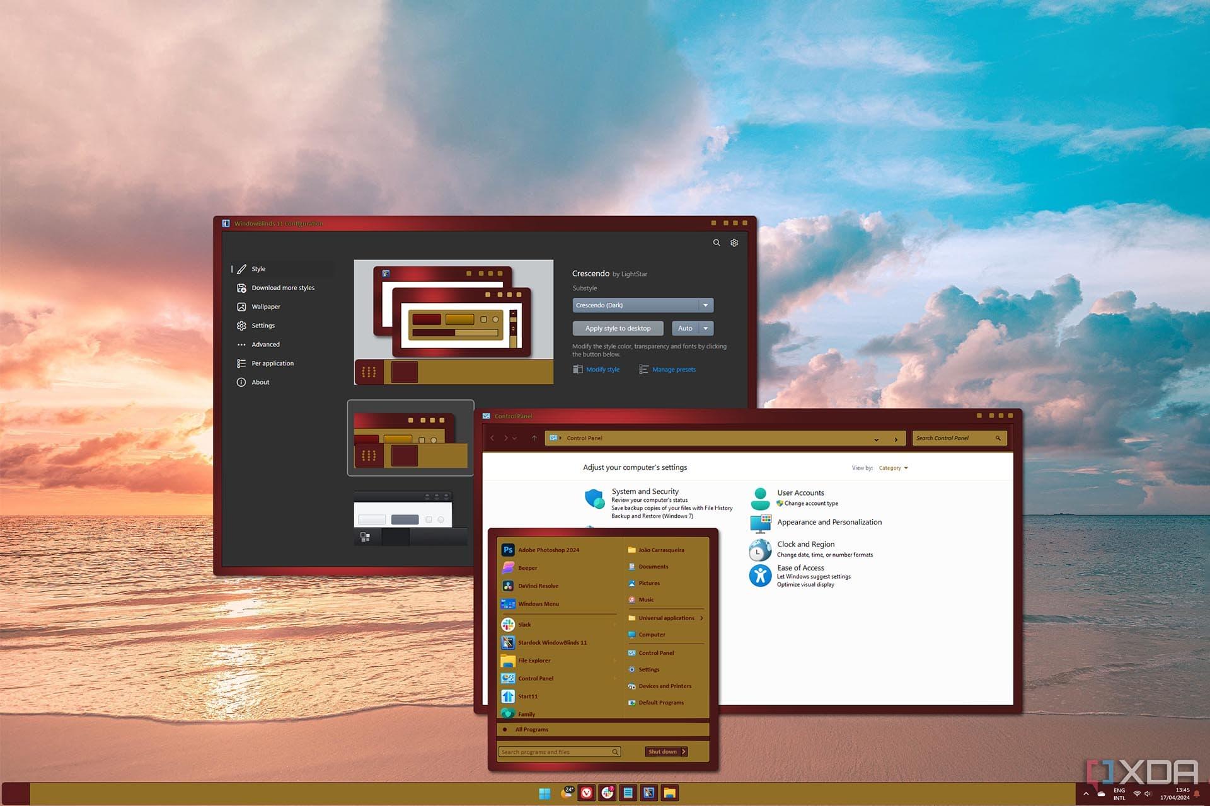Open WindowBlinds settings gear icon
This screenshot has width=1210, height=806.
[734, 242]
